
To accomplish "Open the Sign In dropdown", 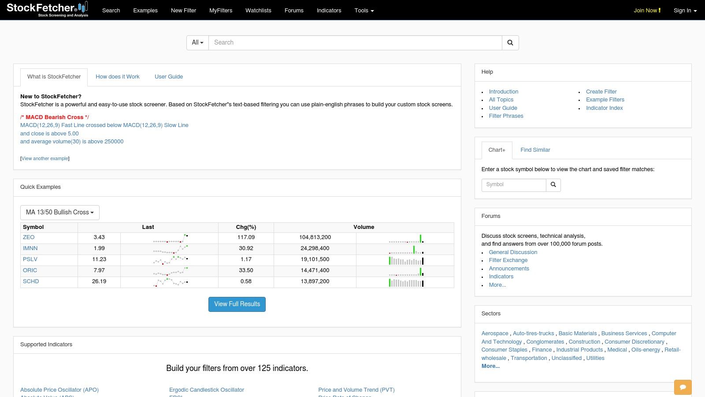I will [685, 10].
